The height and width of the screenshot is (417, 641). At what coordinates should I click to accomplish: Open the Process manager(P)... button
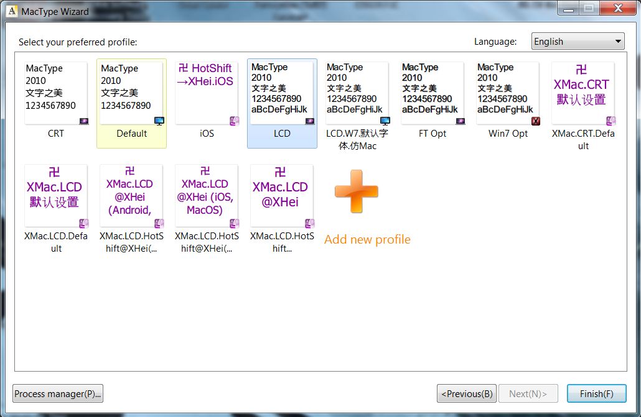tap(58, 394)
